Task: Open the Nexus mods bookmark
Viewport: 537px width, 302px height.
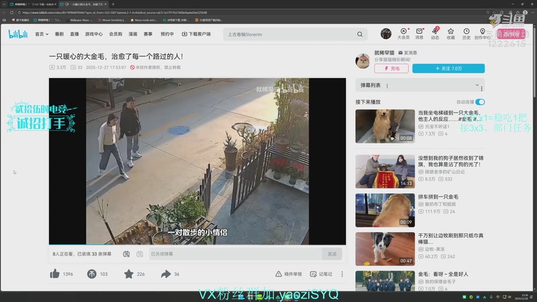Action: tap(144, 20)
